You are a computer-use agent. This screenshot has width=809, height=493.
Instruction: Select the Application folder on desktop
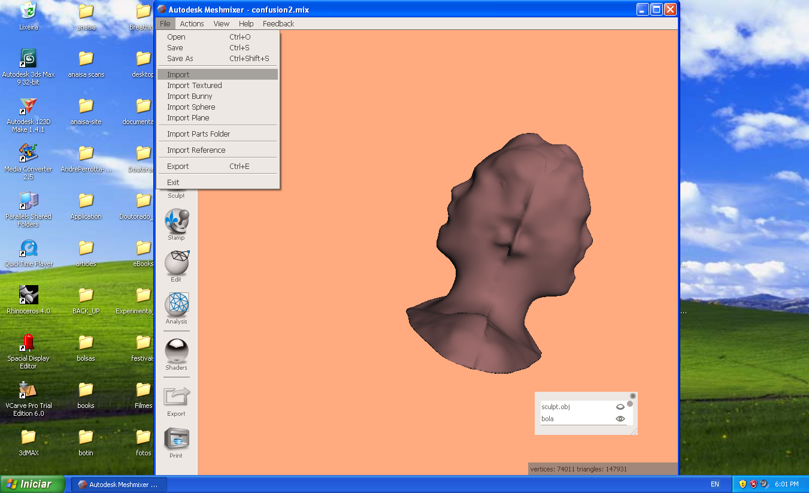tap(86, 205)
